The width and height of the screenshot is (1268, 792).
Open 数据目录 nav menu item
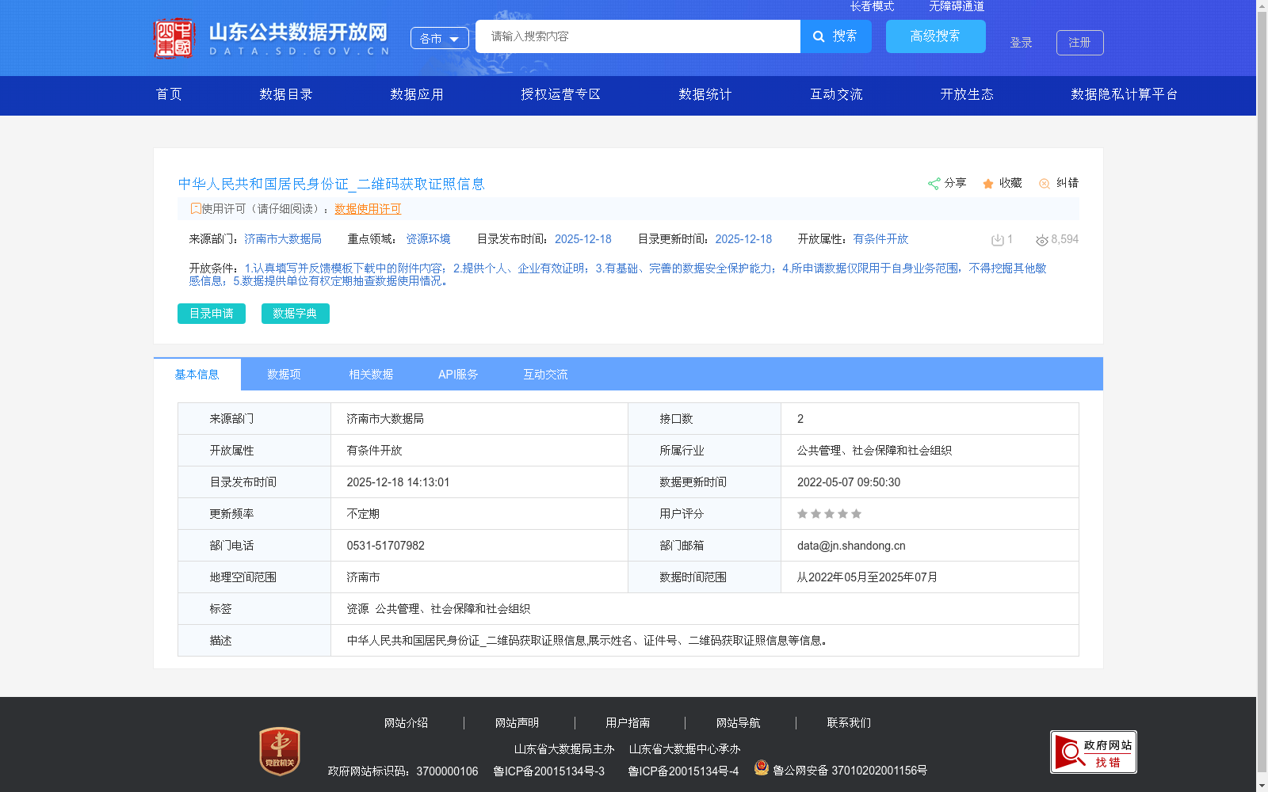pyautogui.click(x=286, y=94)
